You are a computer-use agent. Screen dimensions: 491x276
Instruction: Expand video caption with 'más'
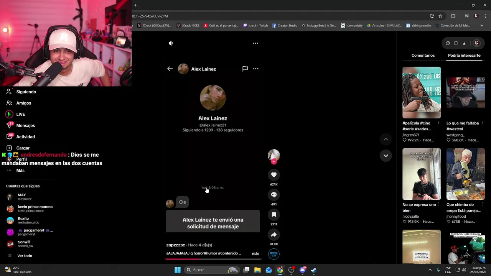tap(255, 253)
